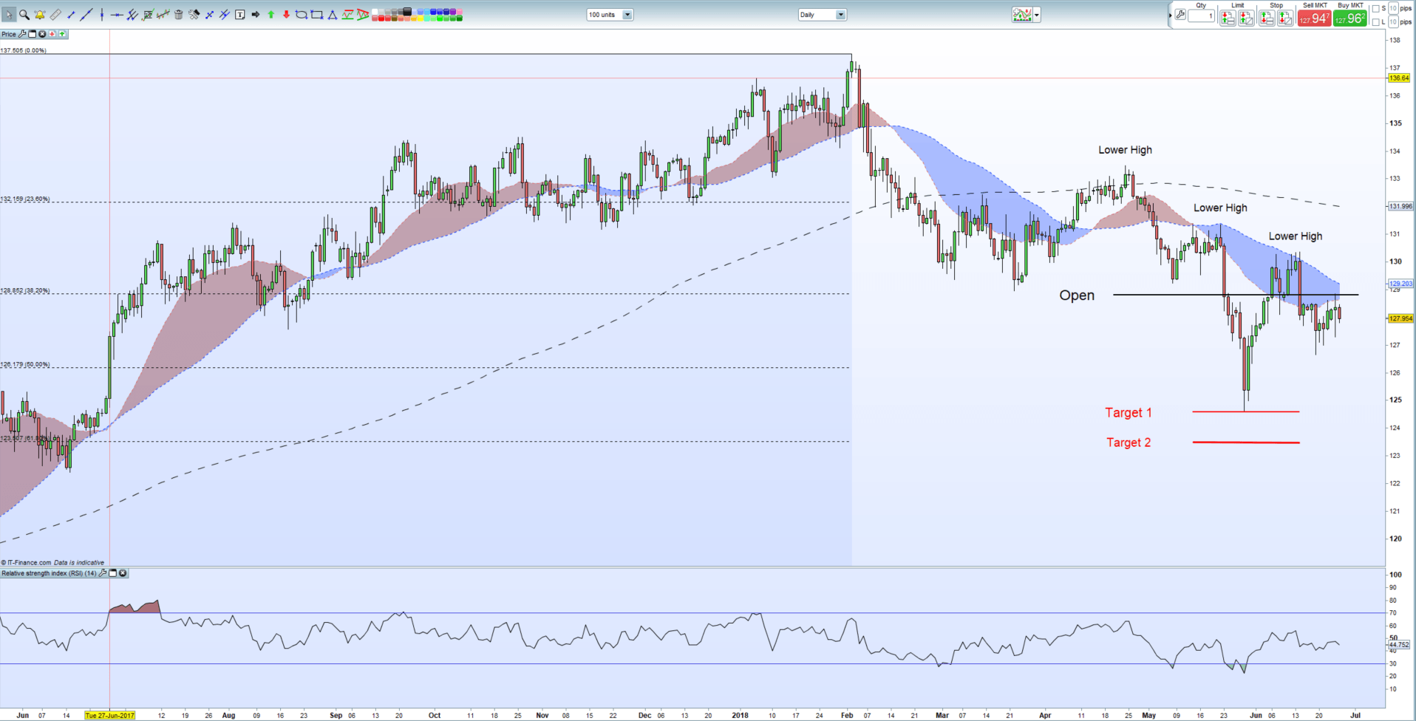Select the long trend line drawing tool
The height and width of the screenshot is (721, 1416).
(x=86, y=15)
